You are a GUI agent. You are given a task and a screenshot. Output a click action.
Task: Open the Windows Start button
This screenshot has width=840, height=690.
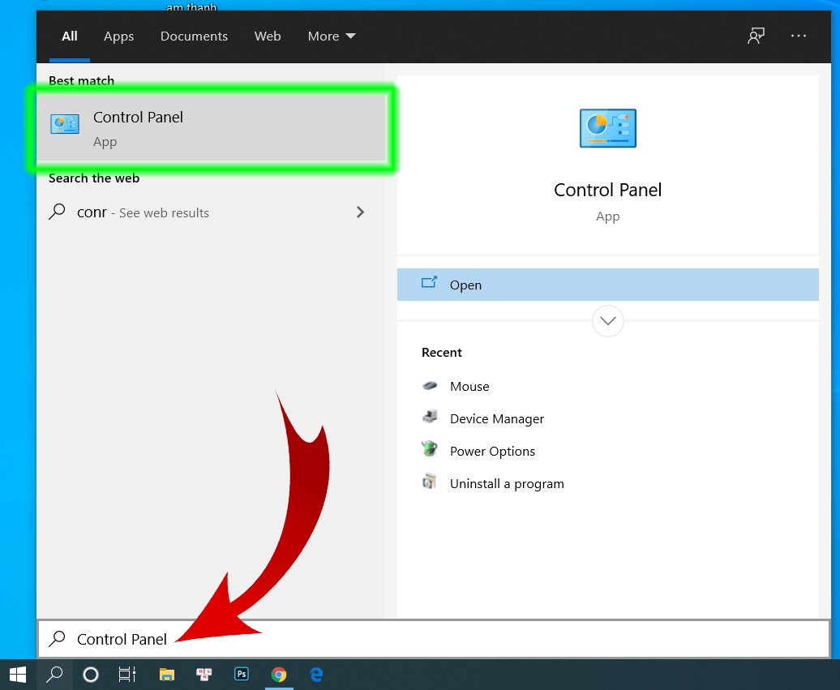18,675
